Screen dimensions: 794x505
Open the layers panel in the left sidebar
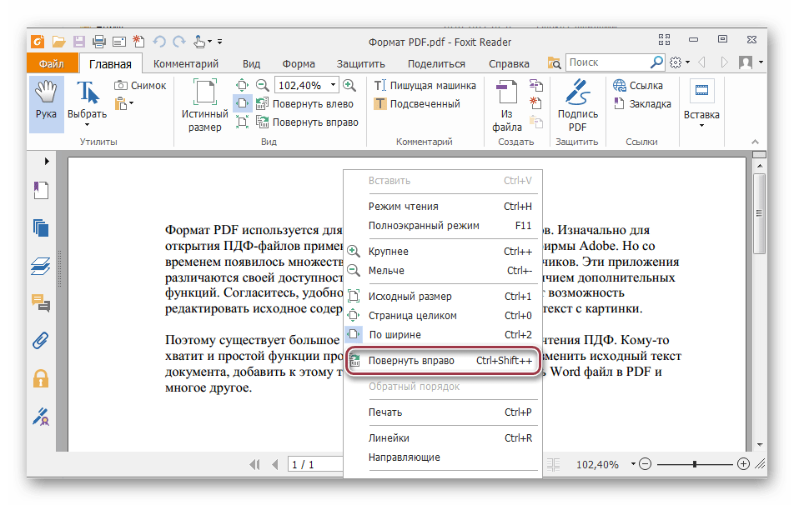click(x=40, y=266)
